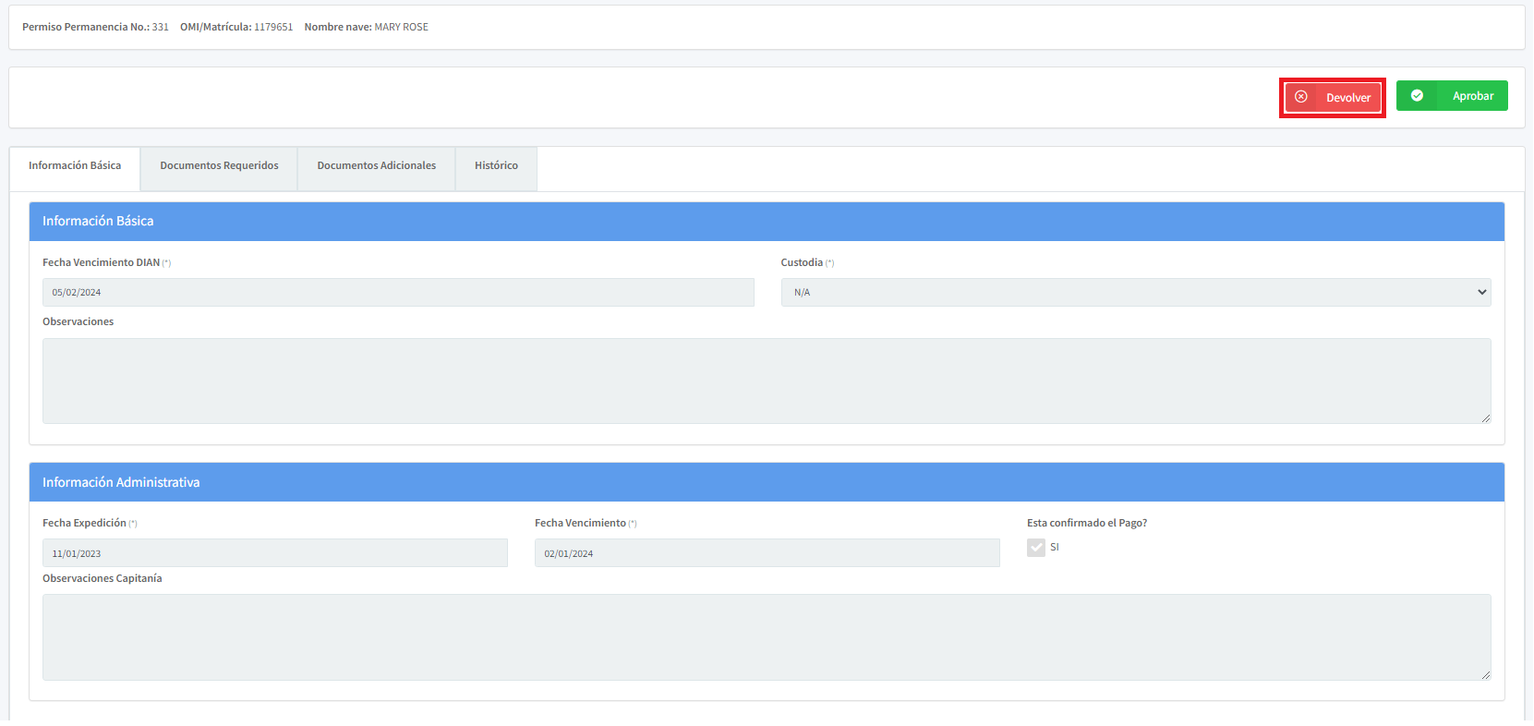The width and height of the screenshot is (1534, 726).
Task: Select the Fecha Vencimiento field showing 02/01/2024
Action: click(767, 553)
